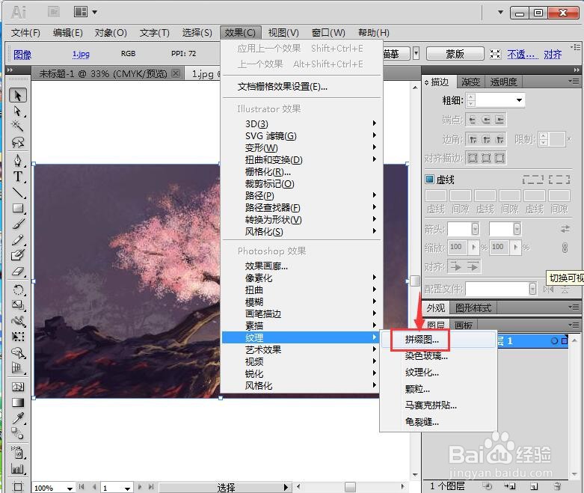
Task: Select the Shape Builder tool
Action: point(17,352)
